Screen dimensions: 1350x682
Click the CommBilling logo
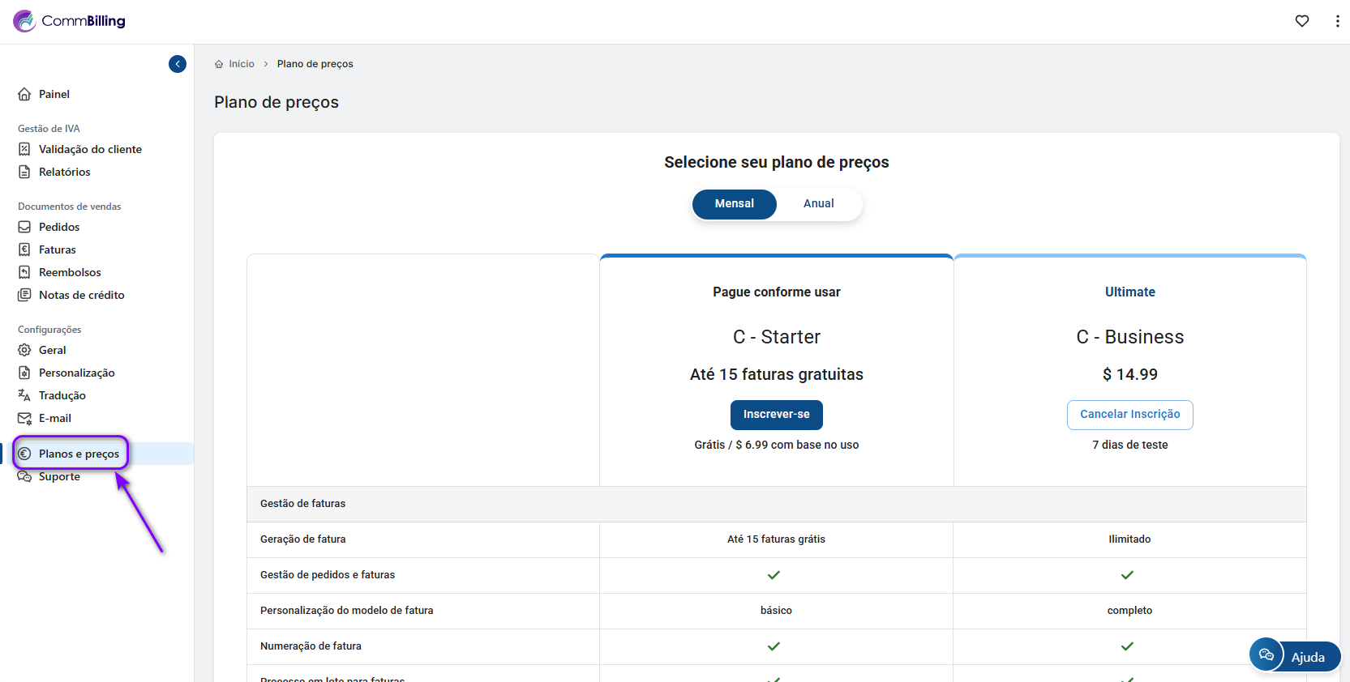click(70, 21)
